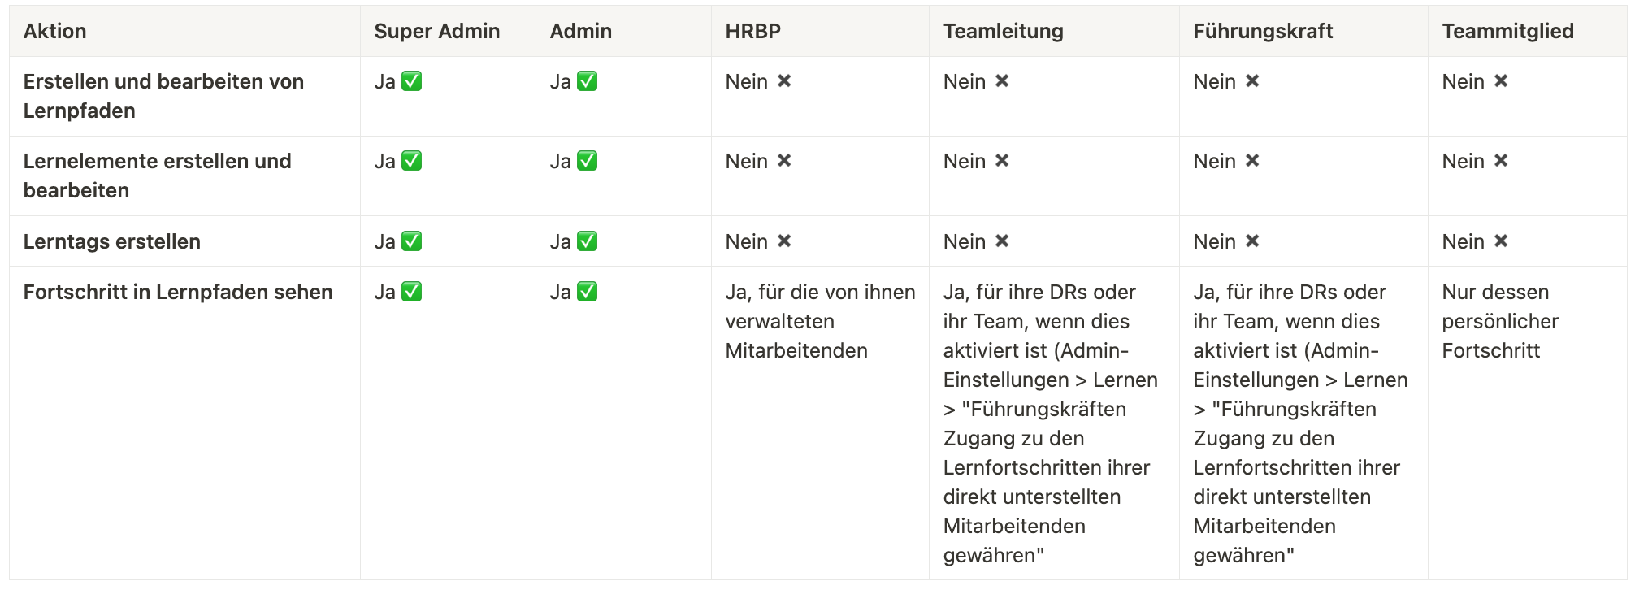Click the Super Admin column header
This screenshot has width=1635, height=603.
436,31
